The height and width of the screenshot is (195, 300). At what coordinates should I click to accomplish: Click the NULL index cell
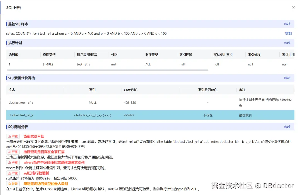coord(92,103)
